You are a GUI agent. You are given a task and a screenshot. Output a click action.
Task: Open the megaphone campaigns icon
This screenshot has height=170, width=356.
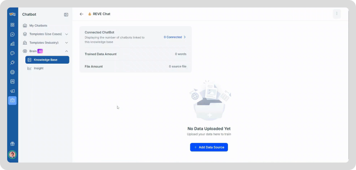tap(12, 91)
